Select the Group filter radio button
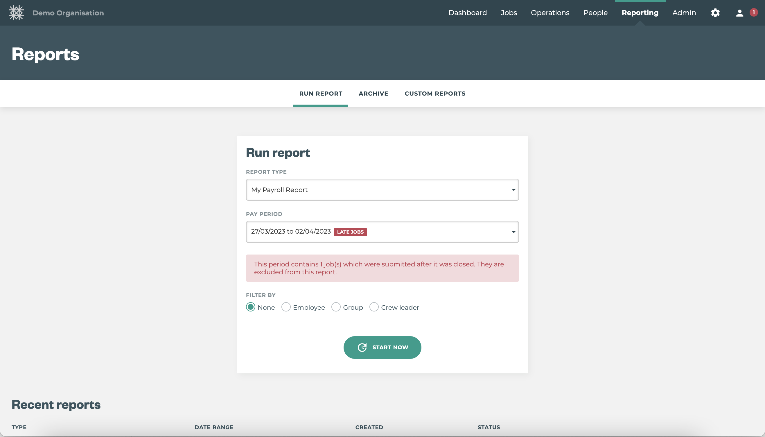The width and height of the screenshot is (765, 437). pos(336,307)
